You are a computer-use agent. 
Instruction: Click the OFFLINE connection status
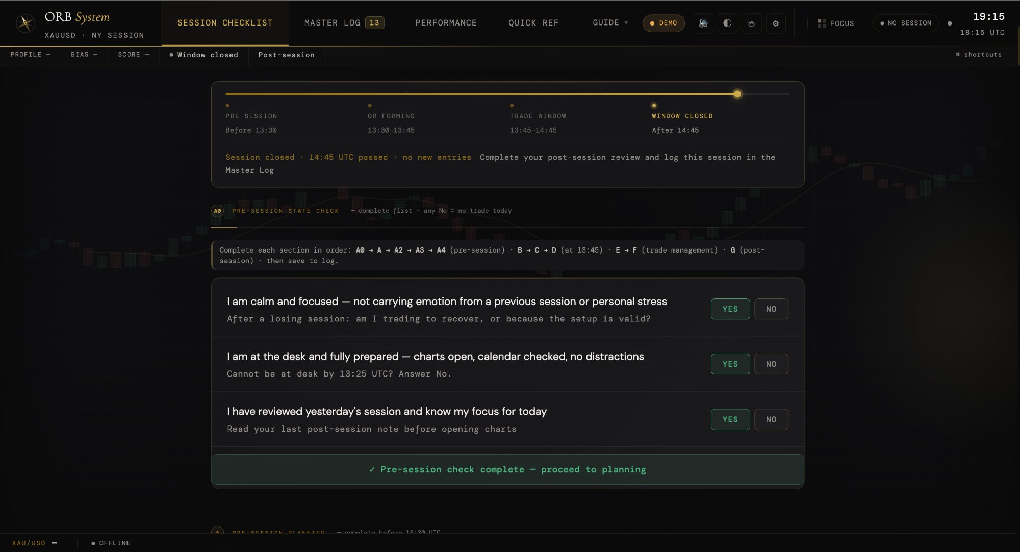pyautogui.click(x=111, y=543)
